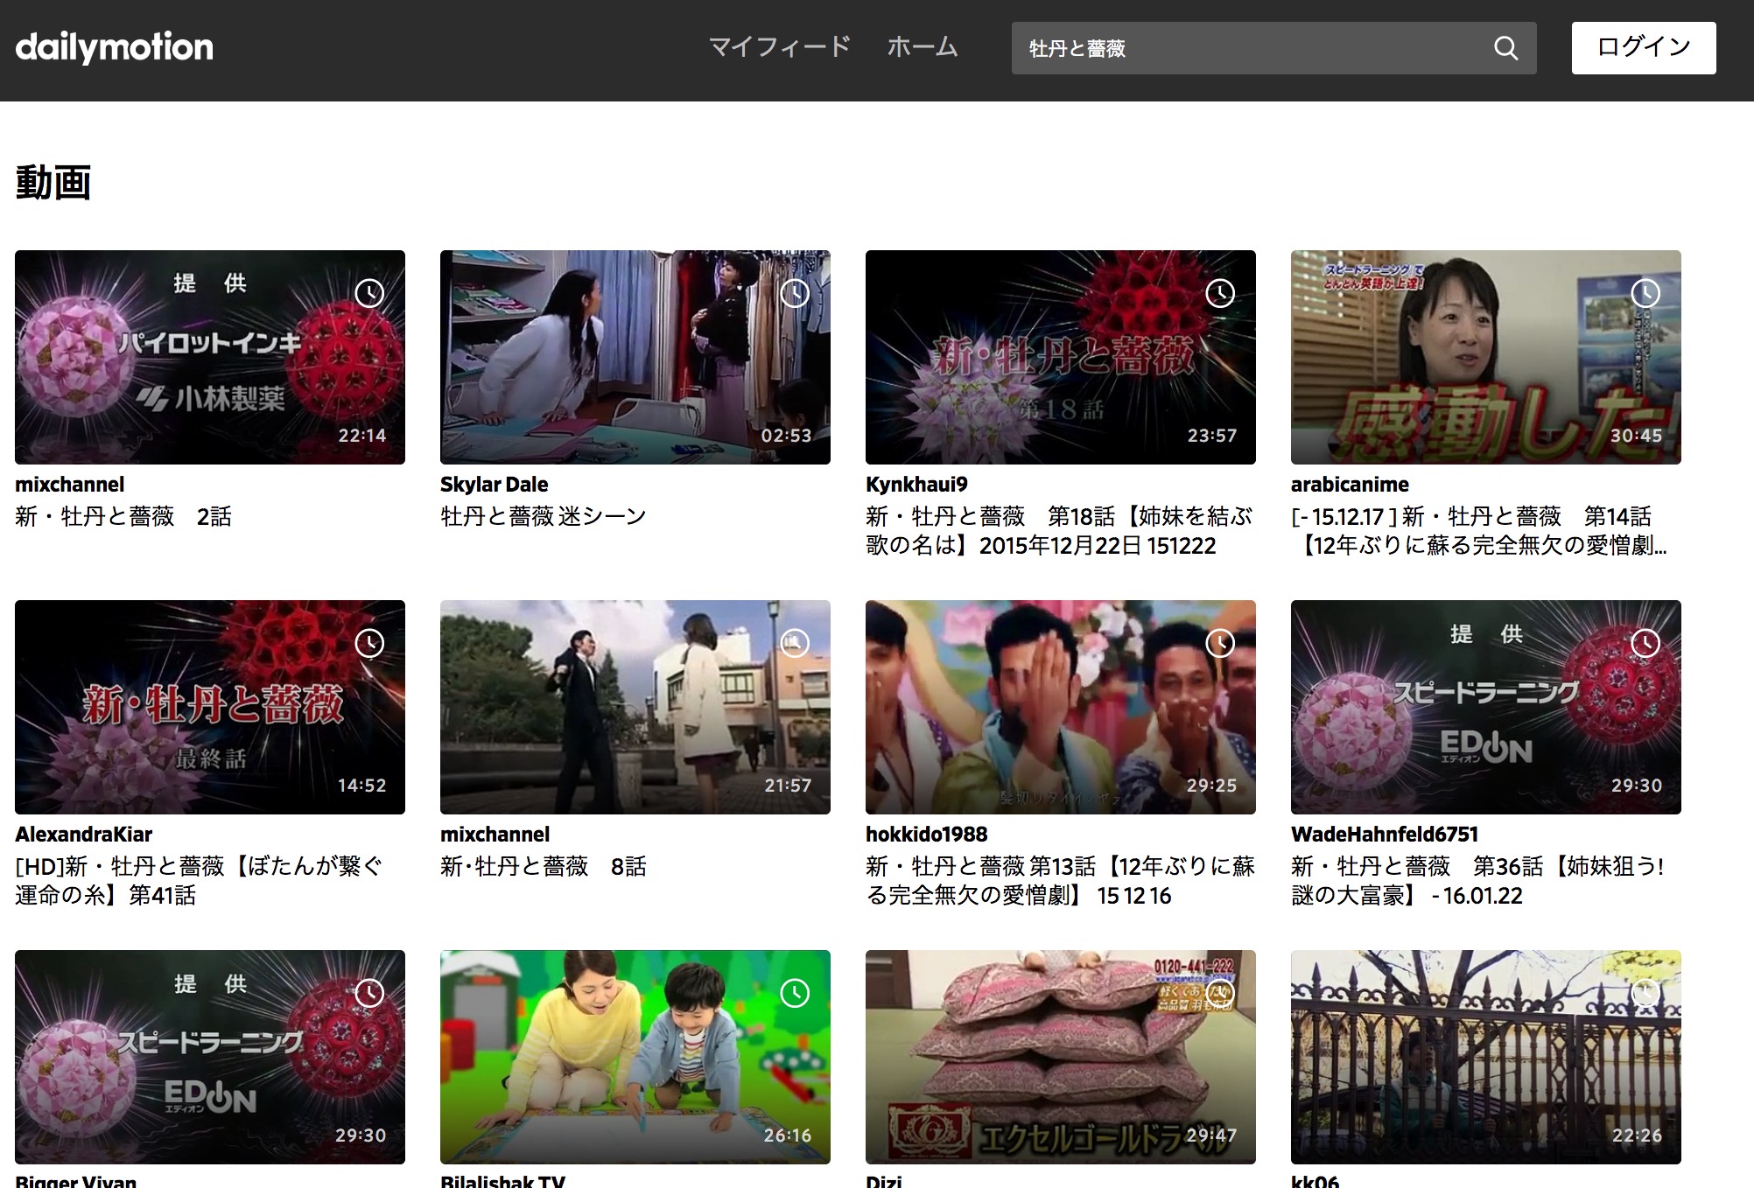
Task: Click the dailymotion logo
Action: 114,48
